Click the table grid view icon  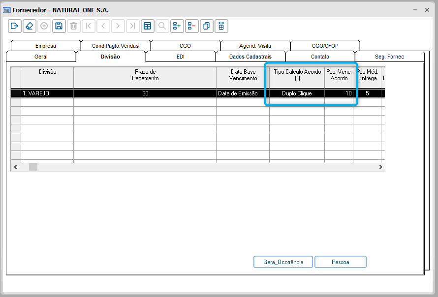148,26
